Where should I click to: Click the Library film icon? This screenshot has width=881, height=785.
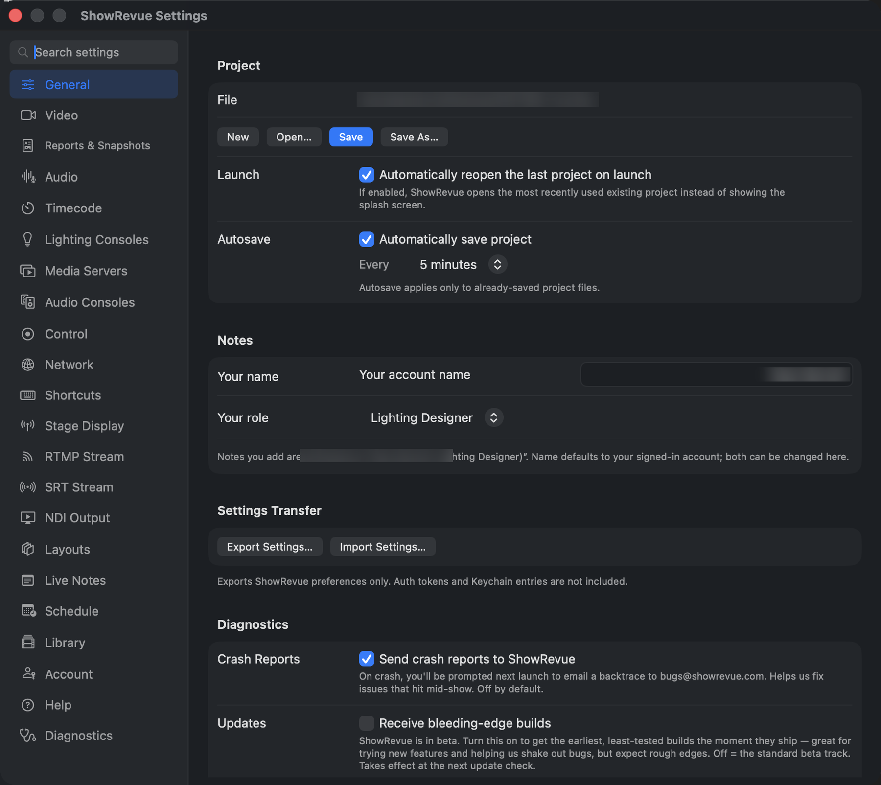pyautogui.click(x=28, y=642)
